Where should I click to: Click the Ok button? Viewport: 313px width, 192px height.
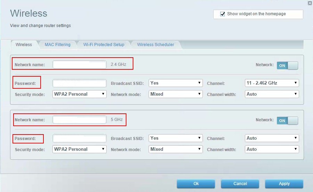[196, 184]
